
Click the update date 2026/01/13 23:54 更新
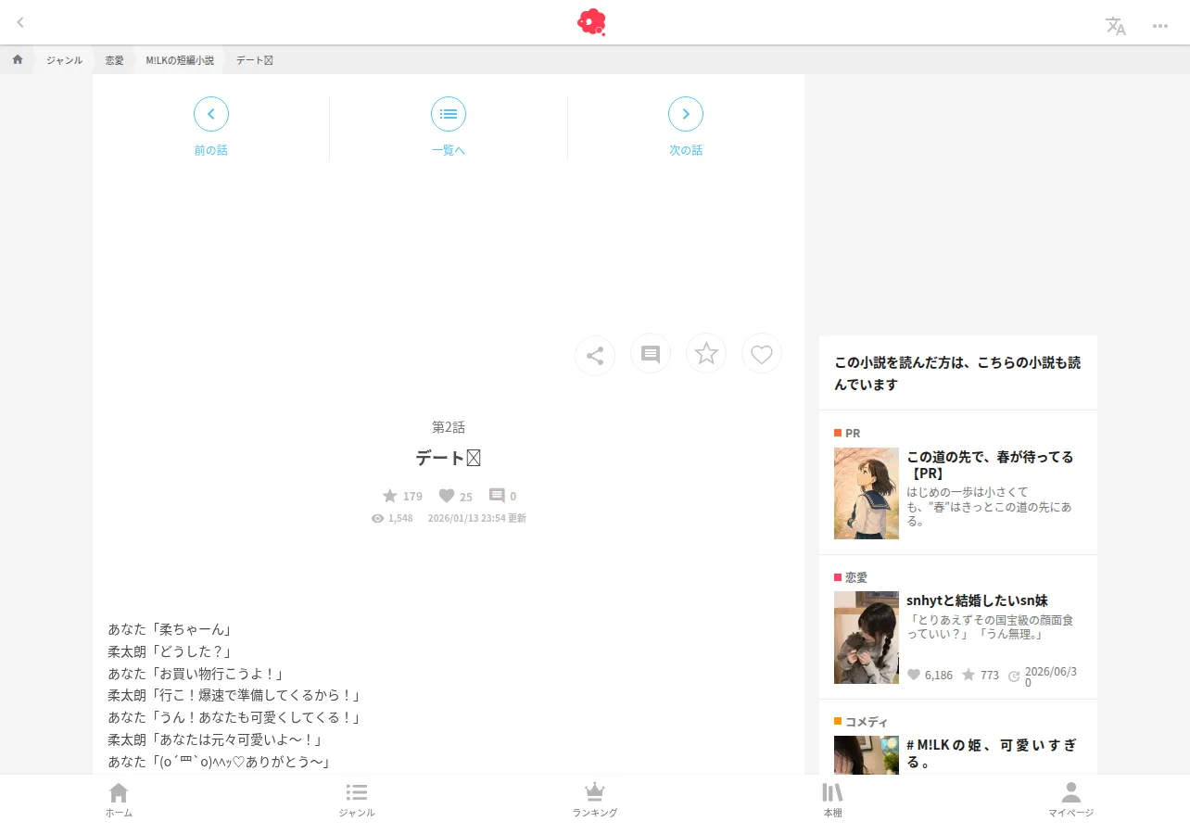(x=477, y=518)
